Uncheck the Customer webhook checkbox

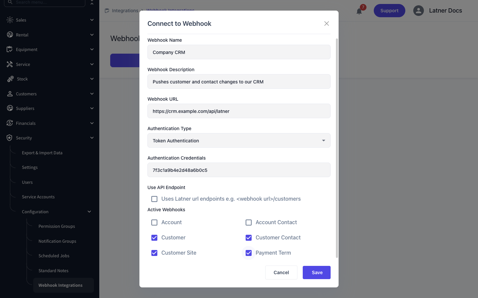(x=154, y=238)
